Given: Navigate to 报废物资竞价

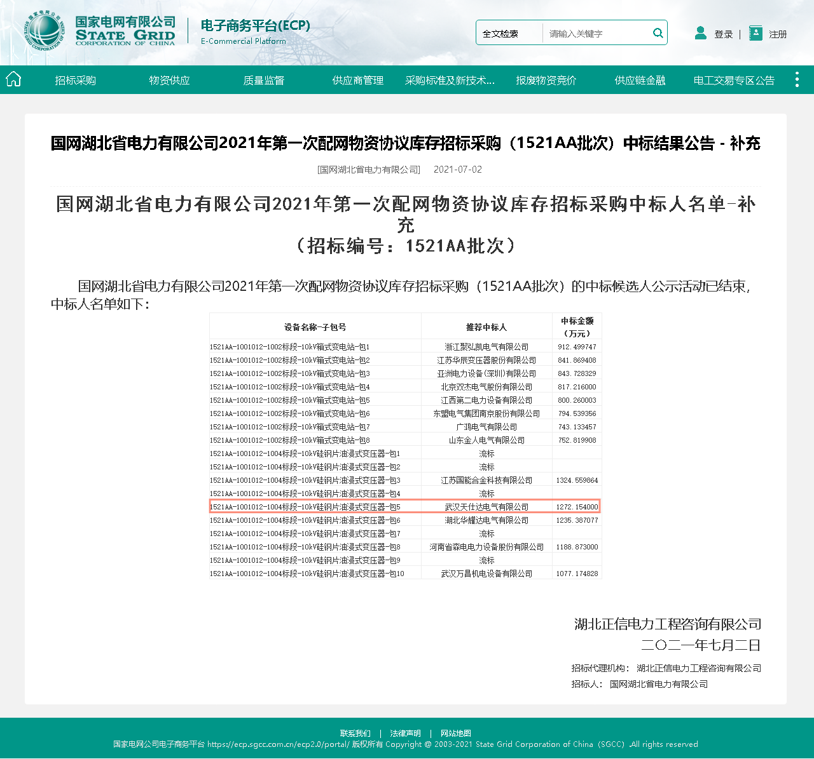Looking at the screenshot, I should [x=546, y=80].
